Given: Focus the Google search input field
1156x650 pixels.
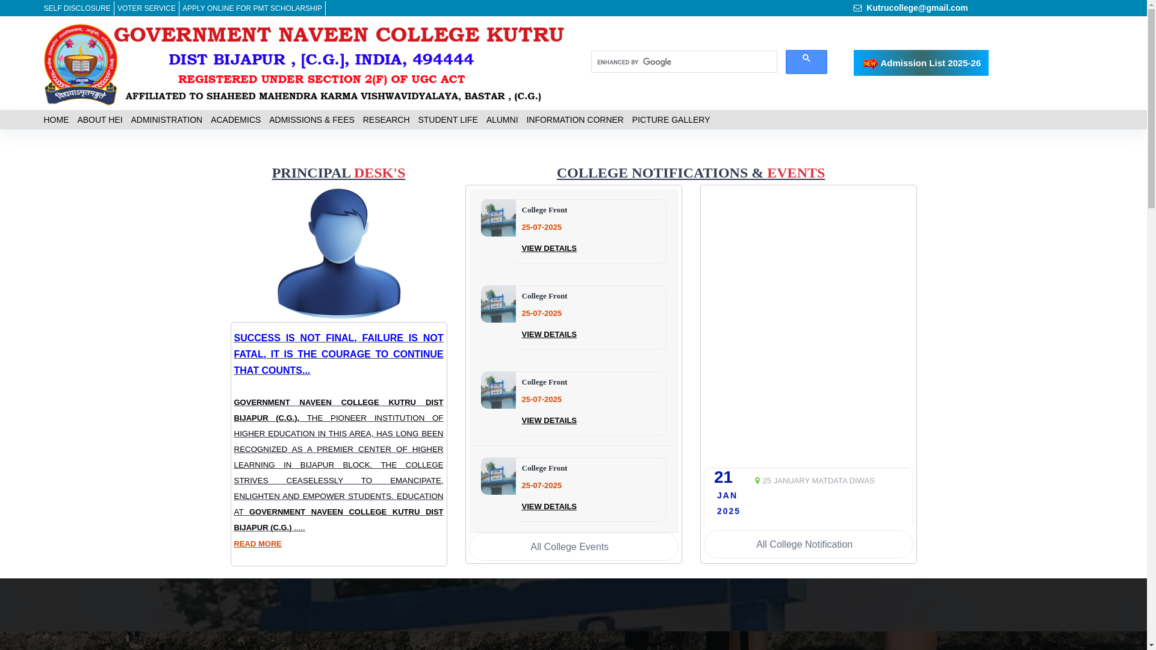Looking at the screenshot, I should click(x=684, y=62).
